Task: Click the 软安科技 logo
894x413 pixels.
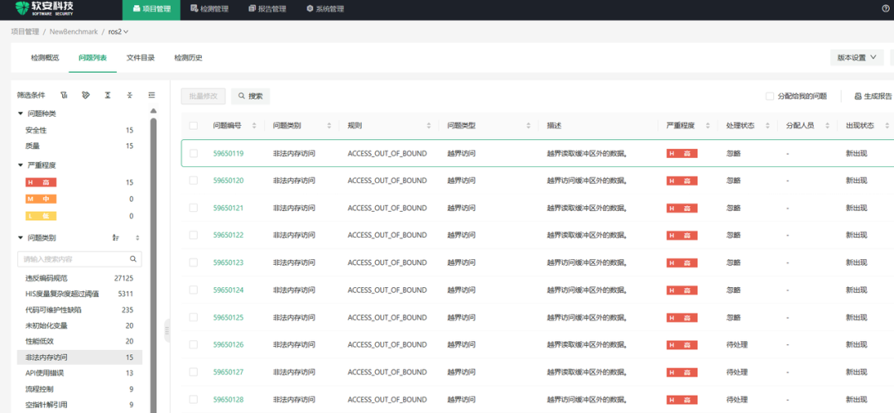Action: tap(44, 8)
